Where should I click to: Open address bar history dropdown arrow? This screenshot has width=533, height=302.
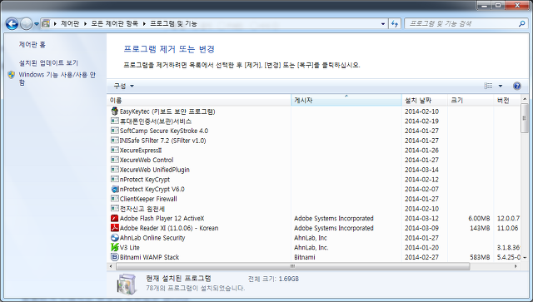(x=383, y=24)
